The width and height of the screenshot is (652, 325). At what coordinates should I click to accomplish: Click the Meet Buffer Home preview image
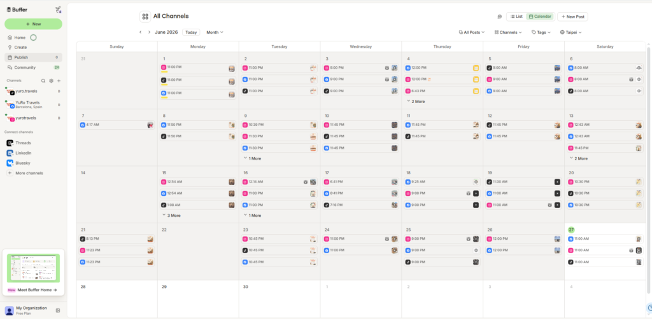33,268
